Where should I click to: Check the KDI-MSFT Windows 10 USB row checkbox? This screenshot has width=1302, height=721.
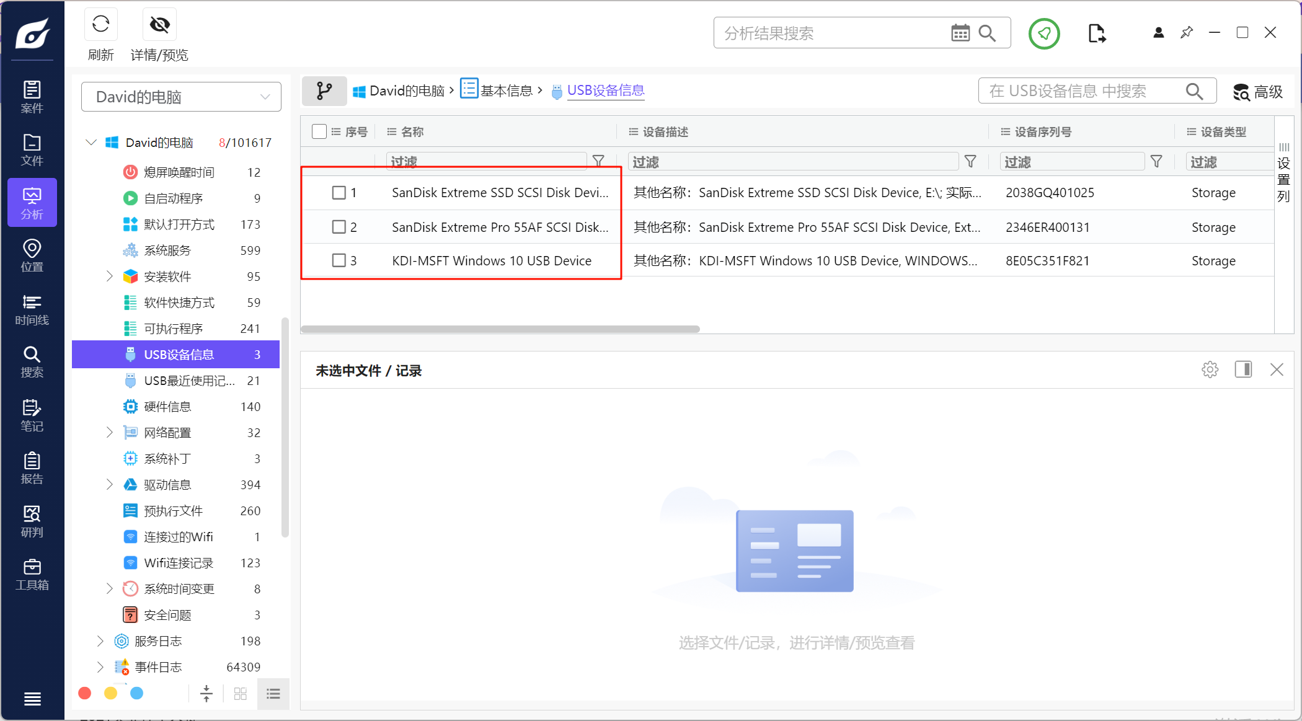pos(339,260)
